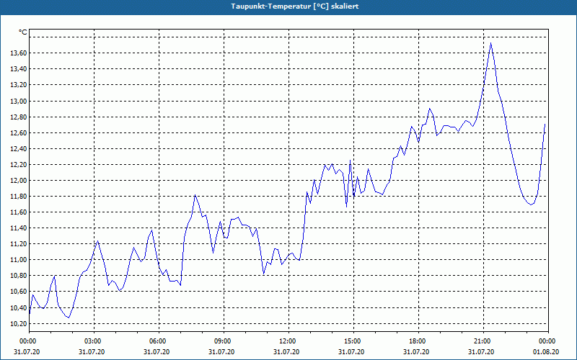The height and width of the screenshot is (360, 577).
Task: Select the 11,00 y-axis label
Action: coord(19,260)
